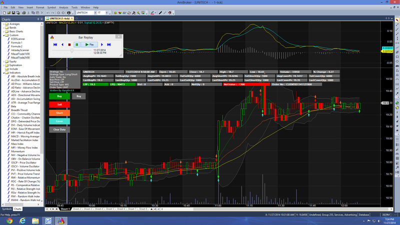Click the Delete X toolbar icon
The image size is (400, 225).
pyautogui.click(x=42, y=13)
